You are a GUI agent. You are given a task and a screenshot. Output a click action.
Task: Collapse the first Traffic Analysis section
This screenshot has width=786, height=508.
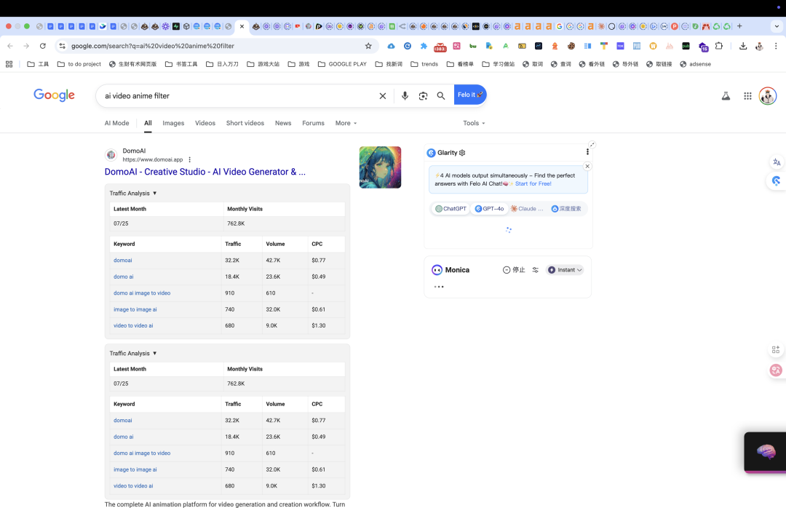click(x=133, y=193)
